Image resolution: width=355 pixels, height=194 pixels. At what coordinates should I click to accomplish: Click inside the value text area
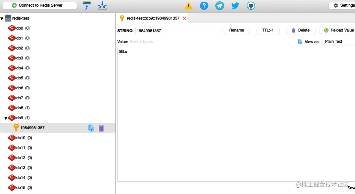[236, 115]
